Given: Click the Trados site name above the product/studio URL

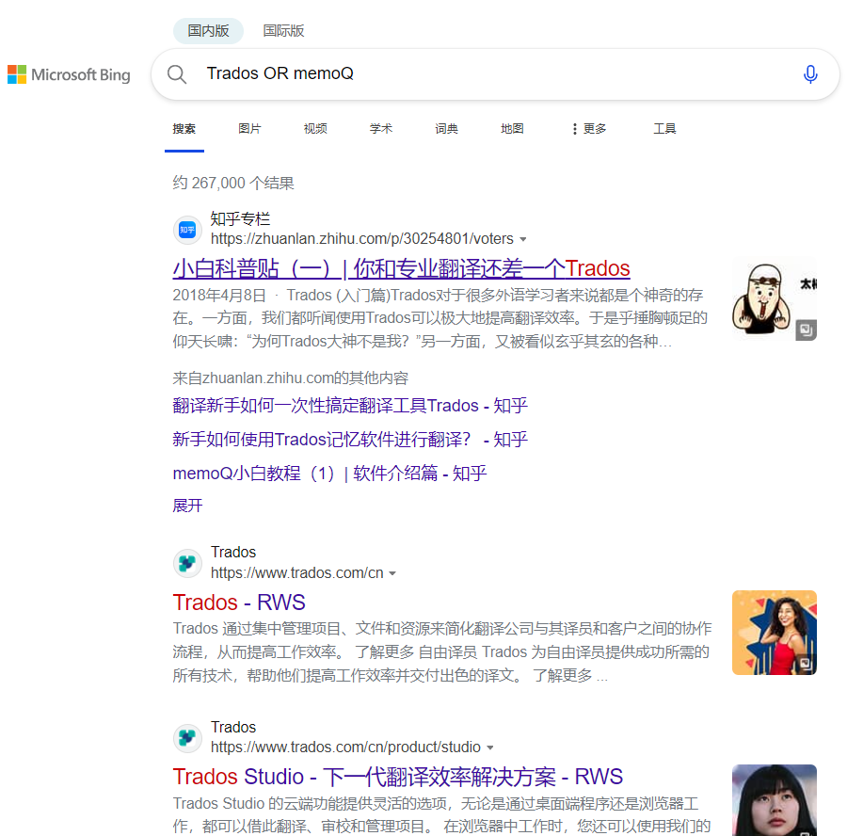Looking at the screenshot, I should click(233, 728).
